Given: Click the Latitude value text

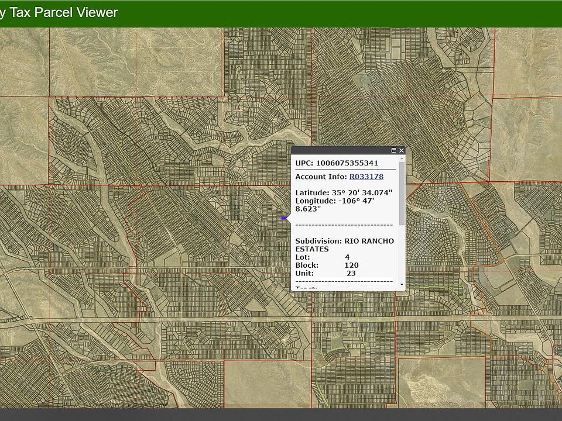Looking at the screenshot, I should (362, 193).
